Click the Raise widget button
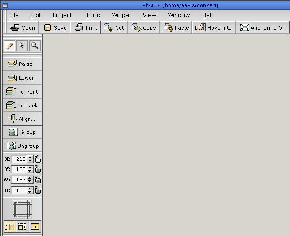 pyautogui.click(x=21, y=64)
